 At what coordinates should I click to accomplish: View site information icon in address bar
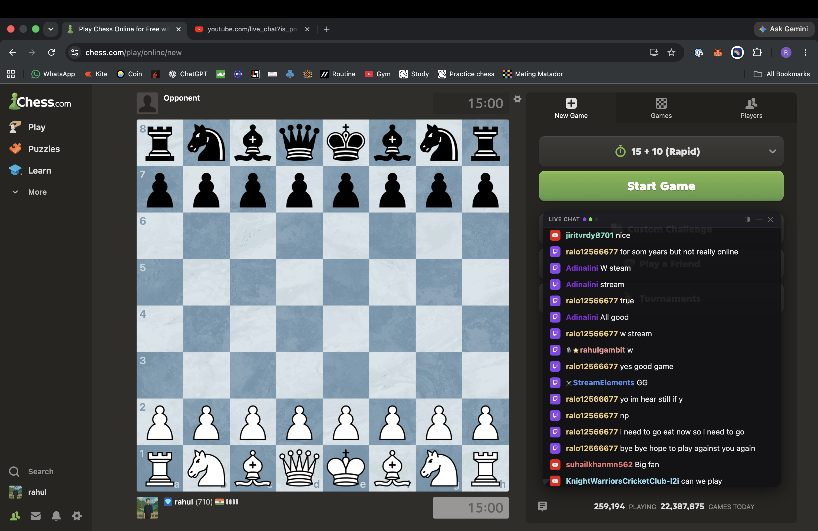tap(74, 52)
